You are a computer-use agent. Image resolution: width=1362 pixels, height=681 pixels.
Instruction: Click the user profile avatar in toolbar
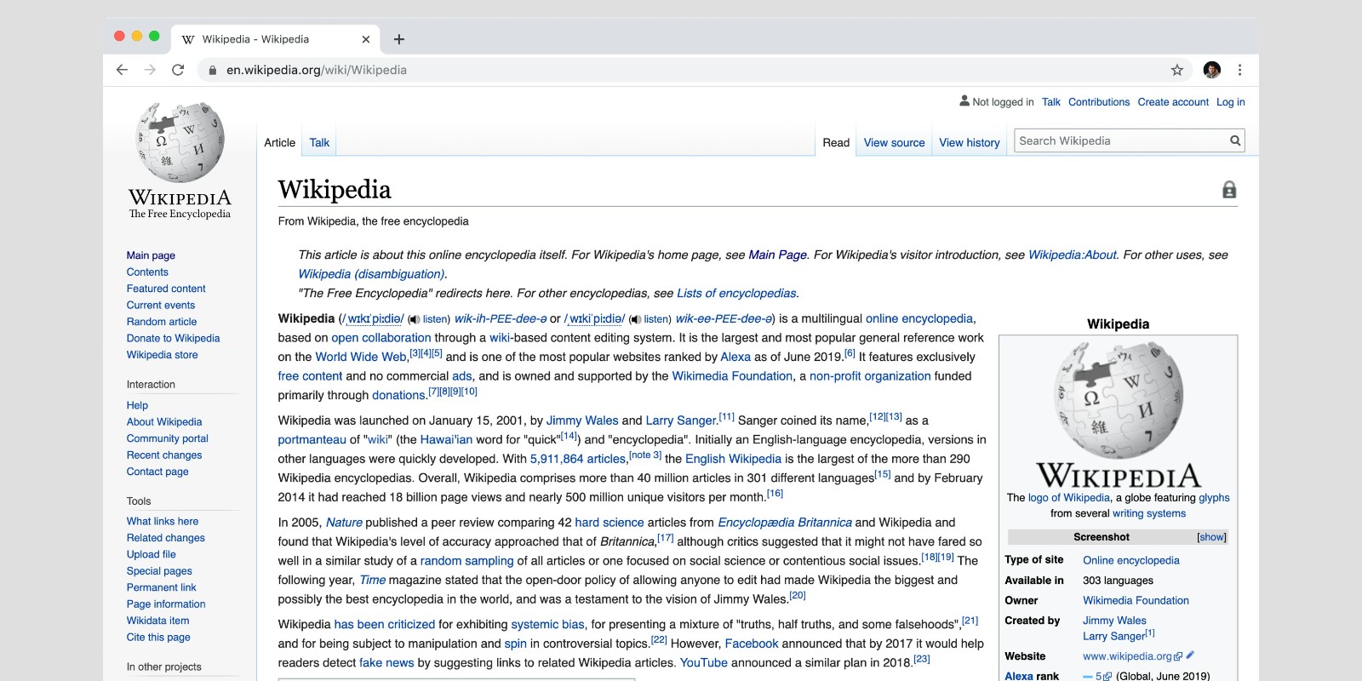pos(1212,70)
